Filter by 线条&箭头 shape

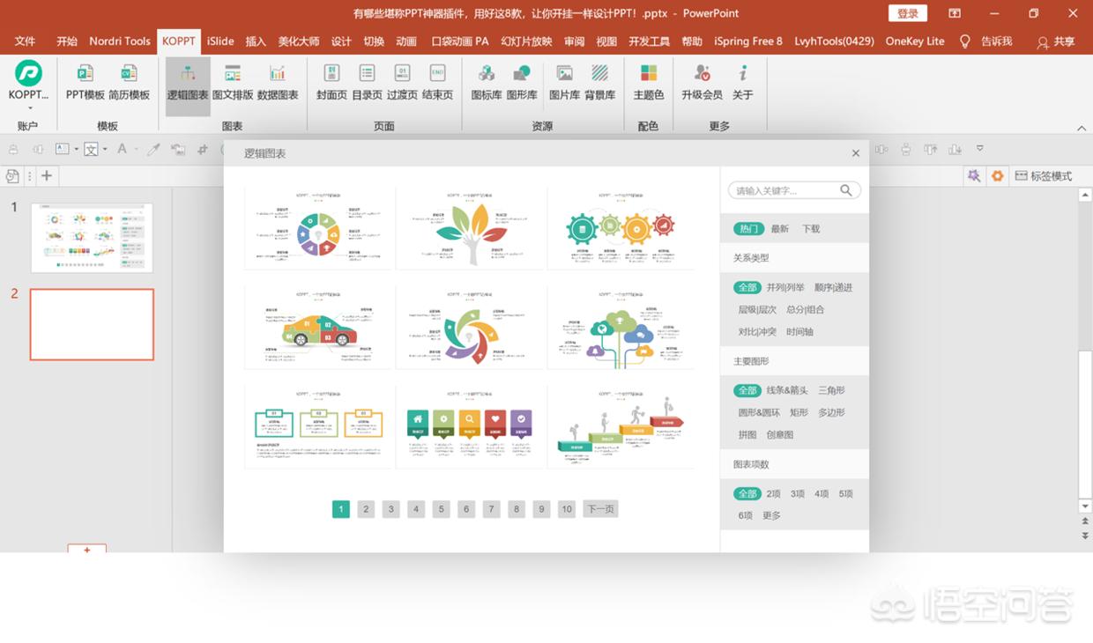point(787,390)
